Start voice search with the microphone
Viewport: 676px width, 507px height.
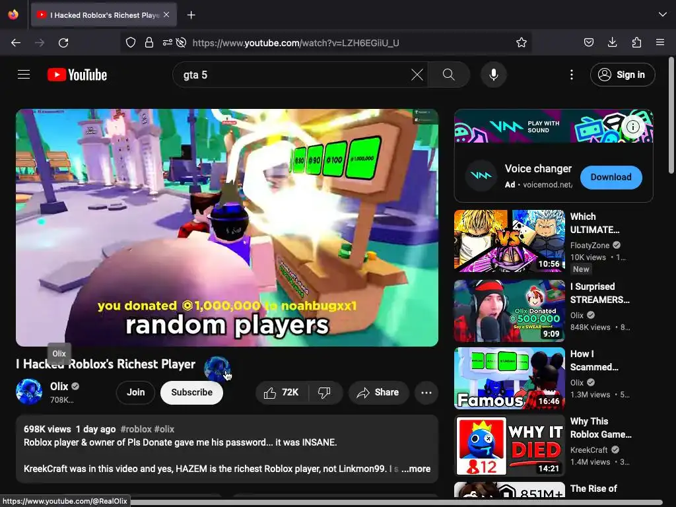pyautogui.click(x=494, y=75)
